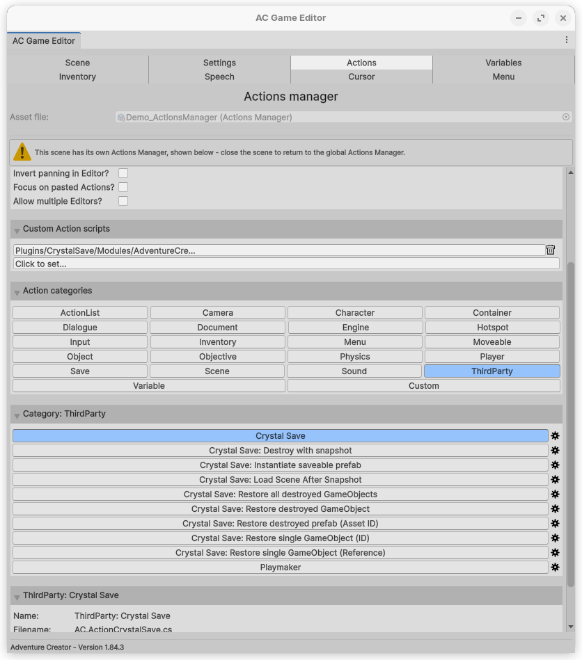This screenshot has width=582, height=660.
Task: Click object picker icon in Asset file field
Action: (566, 118)
